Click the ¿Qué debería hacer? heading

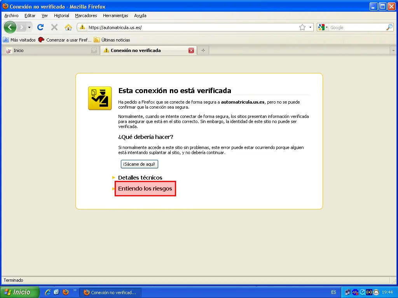(146, 137)
